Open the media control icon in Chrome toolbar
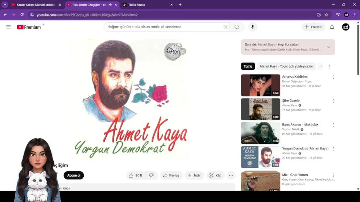Viewport: 360px width, 202px height. click(338, 15)
